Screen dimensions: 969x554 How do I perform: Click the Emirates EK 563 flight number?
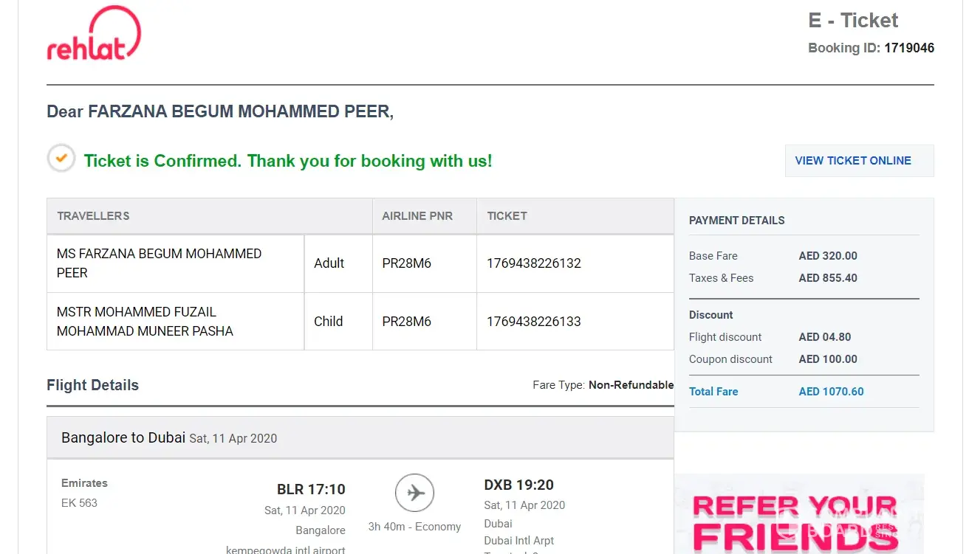click(x=79, y=503)
